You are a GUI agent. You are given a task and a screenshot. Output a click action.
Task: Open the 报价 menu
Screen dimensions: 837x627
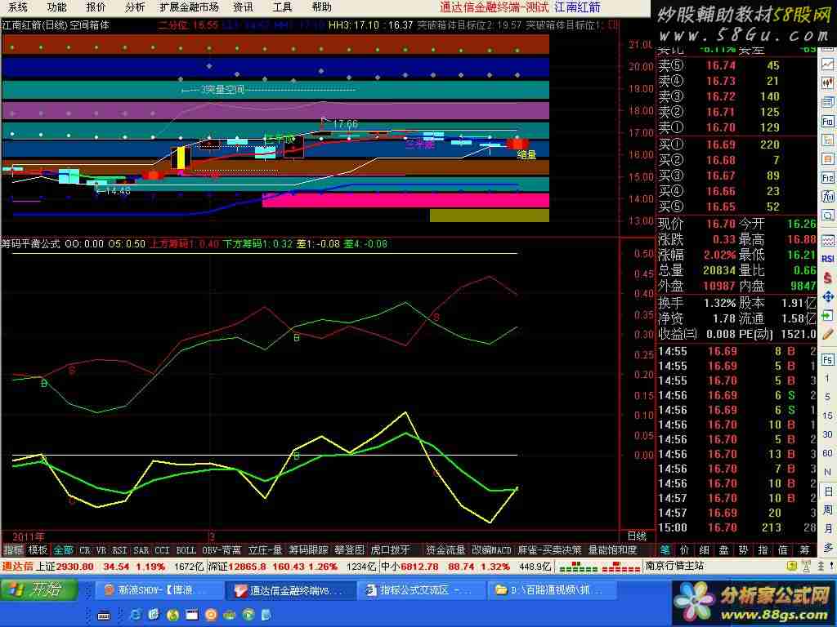point(96,7)
